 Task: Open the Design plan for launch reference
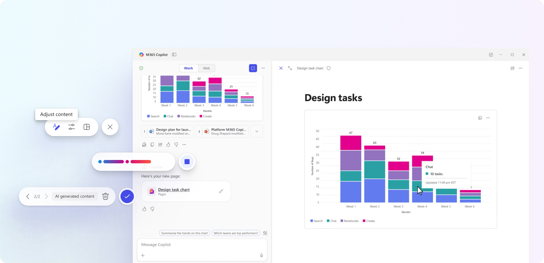167,131
